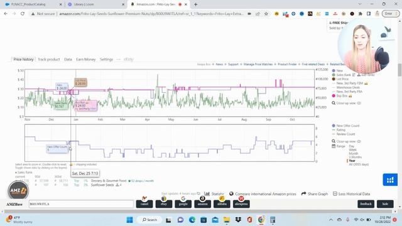Viewport: 402px width, 226px height.
Task: Click the AMZBase hide button
Action: 385,204
